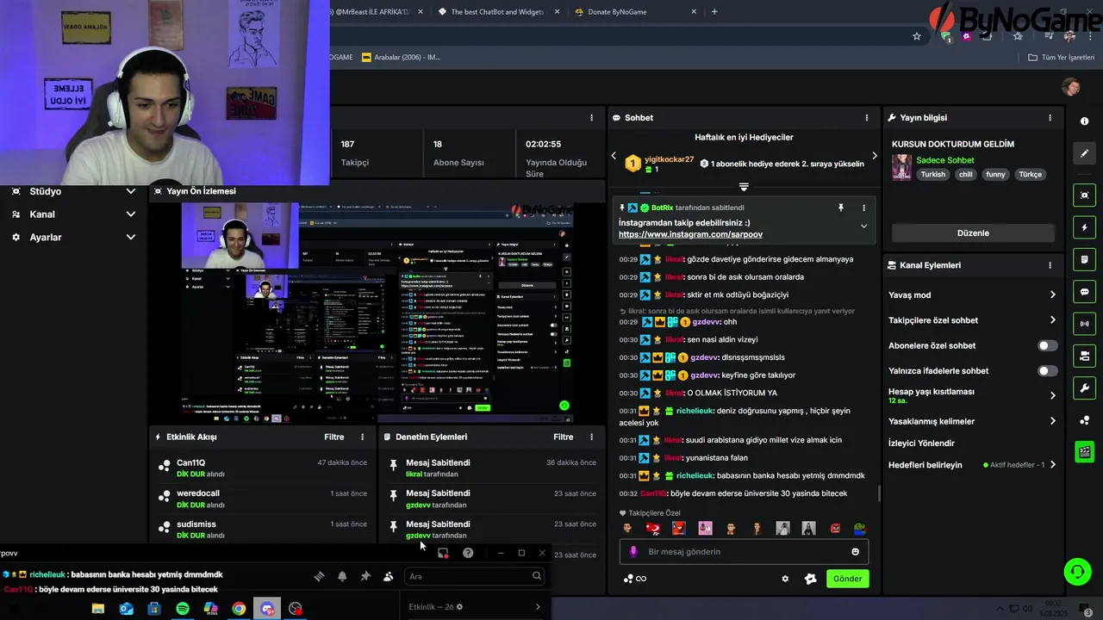Click İzleyici Yönlendir action
Screen dimensions: 1103x620
[922, 443]
